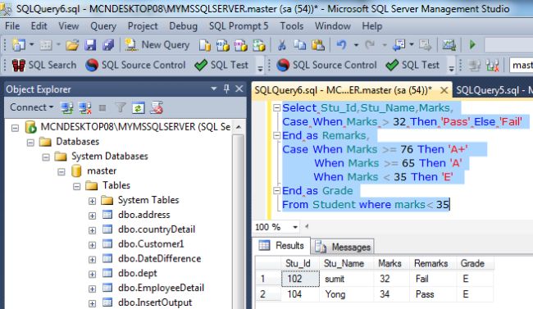Open Object Explorer window position dropdown

213,89
